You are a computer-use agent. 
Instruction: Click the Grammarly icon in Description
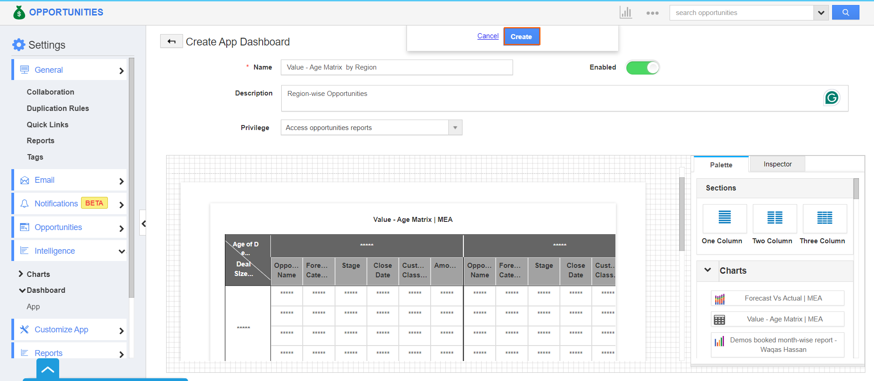pyautogui.click(x=832, y=98)
